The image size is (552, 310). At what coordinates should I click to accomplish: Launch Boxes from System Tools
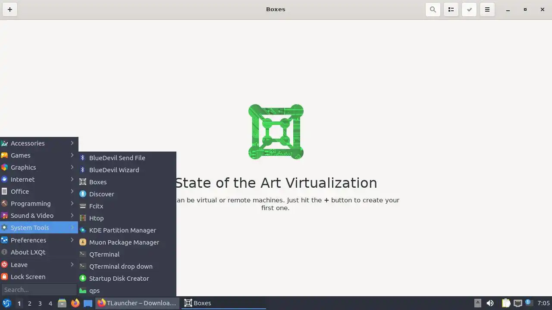coord(127,182)
